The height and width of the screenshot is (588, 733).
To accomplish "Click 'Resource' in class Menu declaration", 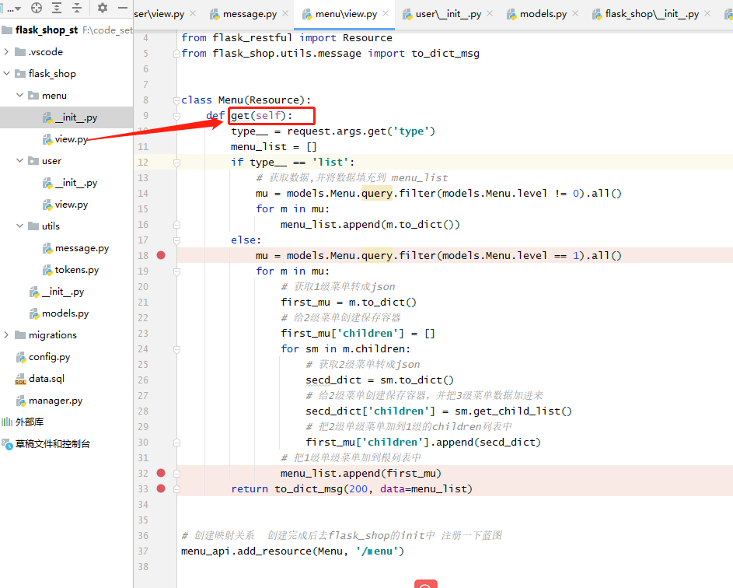I will (x=274, y=100).
